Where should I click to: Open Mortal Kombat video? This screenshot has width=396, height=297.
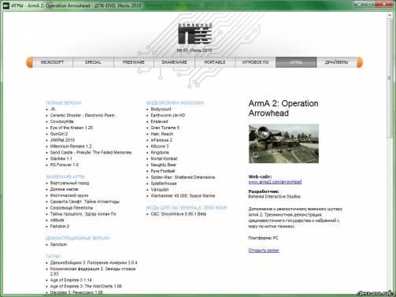(x=164, y=158)
